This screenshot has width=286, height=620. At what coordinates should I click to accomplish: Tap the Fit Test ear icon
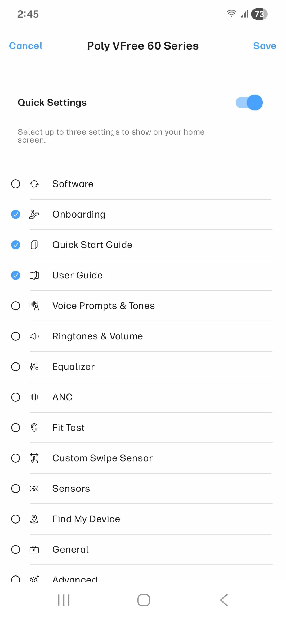click(x=34, y=428)
